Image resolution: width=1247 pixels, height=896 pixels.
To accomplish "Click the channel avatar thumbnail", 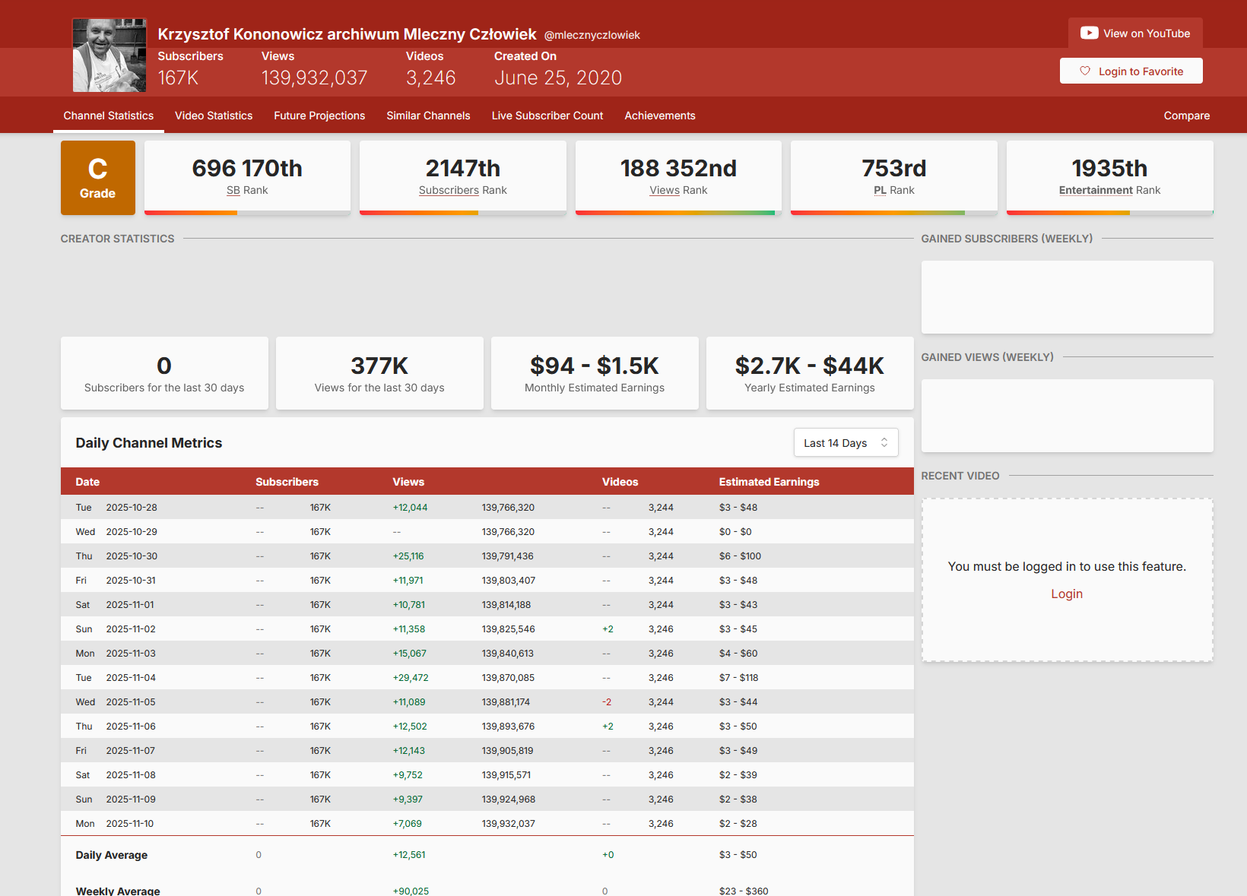I will pos(109,55).
